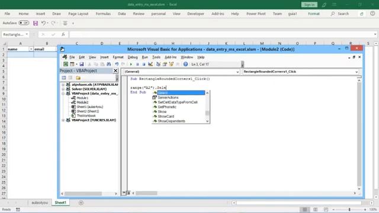Click the Reset stop icon in VBA toolbar
379x213 pixels.
144,64
